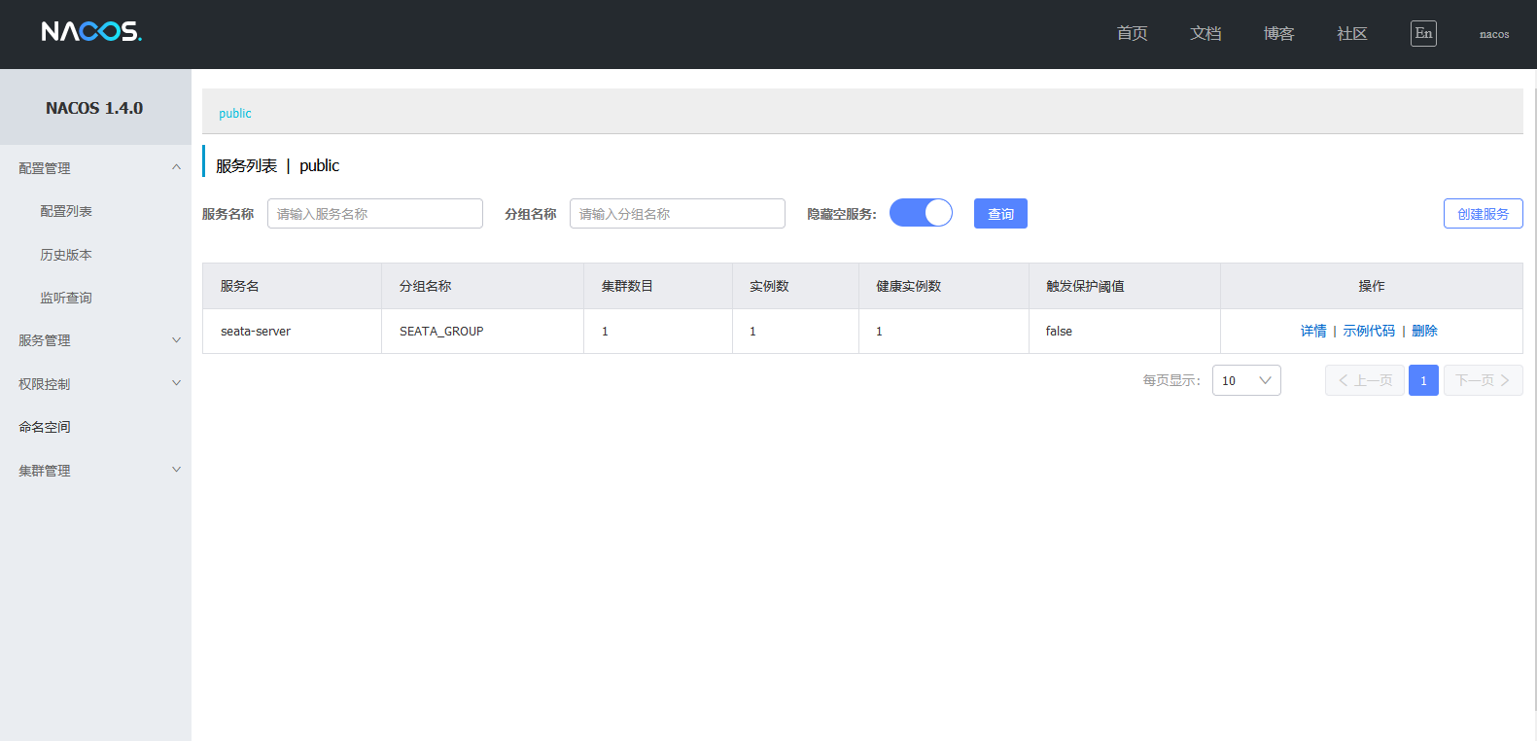Click the 下一页 next page button
This screenshot has height=741, width=1537.
(x=1483, y=380)
